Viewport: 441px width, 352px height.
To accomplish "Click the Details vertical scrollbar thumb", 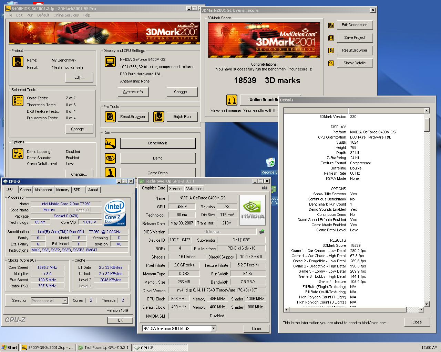I will [427, 124].
